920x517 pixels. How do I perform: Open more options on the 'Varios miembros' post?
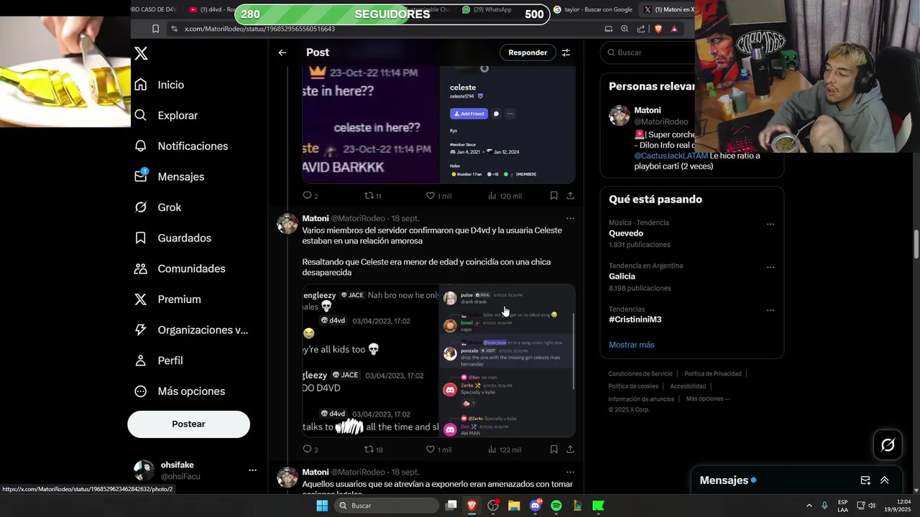(x=570, y=218)
